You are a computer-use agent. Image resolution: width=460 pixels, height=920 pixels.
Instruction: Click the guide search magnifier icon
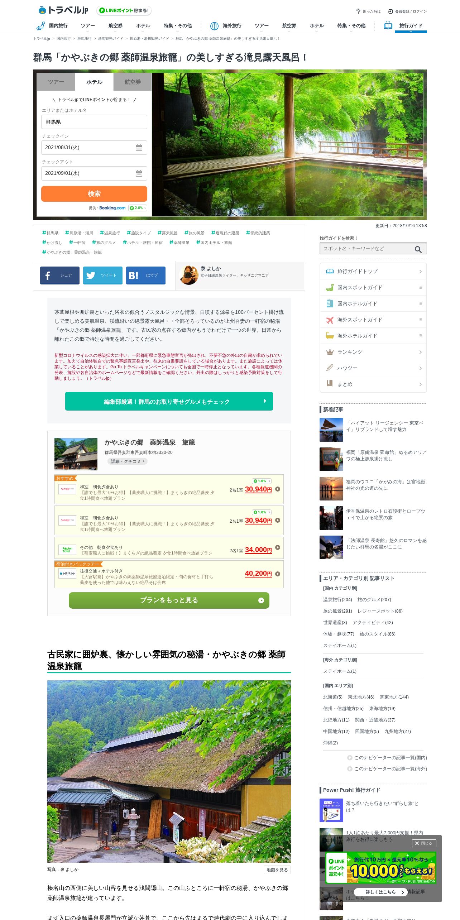tap(418, 249)
